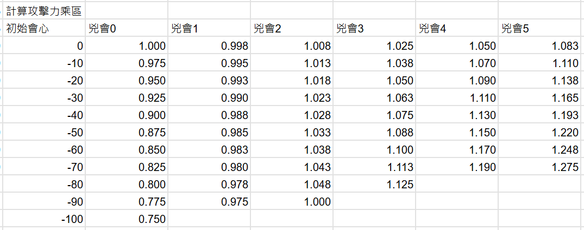This screenshot has height=230, width=584.
Task: Select the cell containing 1.248
Action: pos(541,150)
